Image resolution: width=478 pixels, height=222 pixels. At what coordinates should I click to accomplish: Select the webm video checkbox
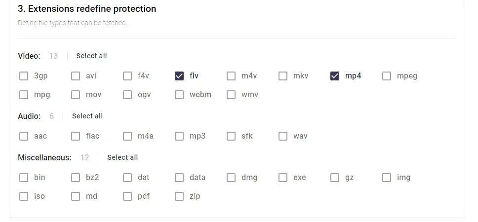tap(179, 95)
